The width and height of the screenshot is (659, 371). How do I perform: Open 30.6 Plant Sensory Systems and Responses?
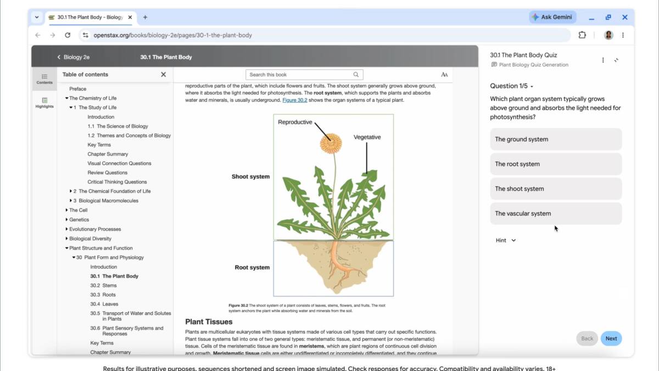click(x=127, y=331)
